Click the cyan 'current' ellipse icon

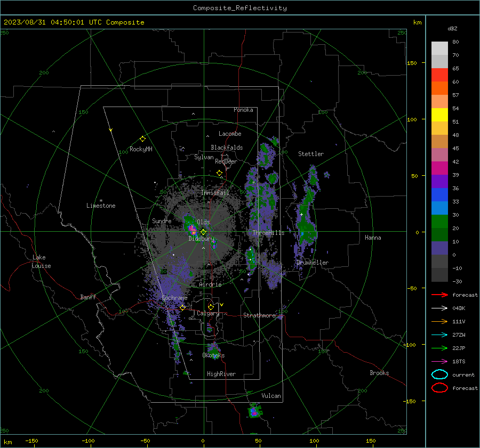coord(439,374)
